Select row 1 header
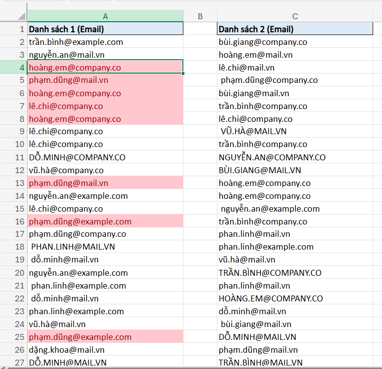This screenshot has width=382, height=369. point(13,29)
